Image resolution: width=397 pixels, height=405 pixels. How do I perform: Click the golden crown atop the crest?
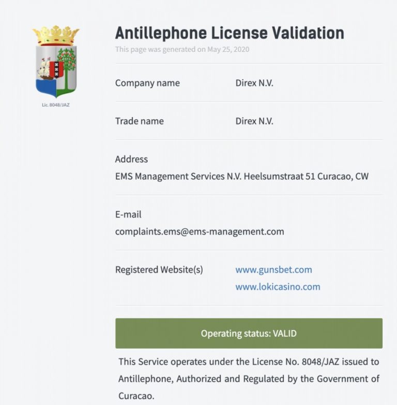pyautogui.click(x=56, y=35)
